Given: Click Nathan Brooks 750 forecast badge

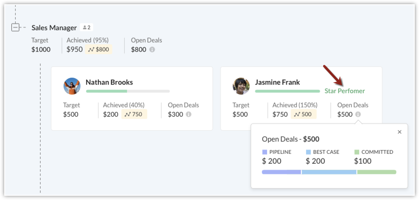Looking at the screenshot, I should [134, 114].
